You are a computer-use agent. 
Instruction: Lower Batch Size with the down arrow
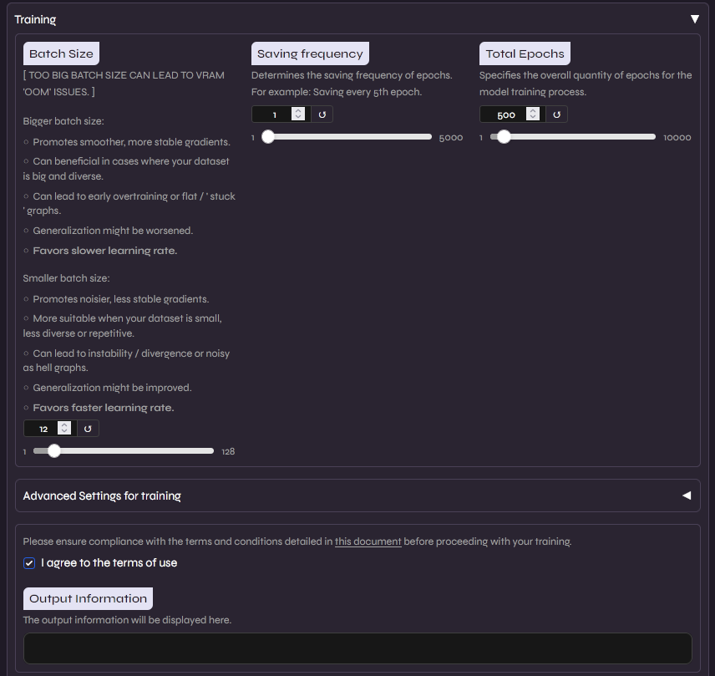coord(64,432)
